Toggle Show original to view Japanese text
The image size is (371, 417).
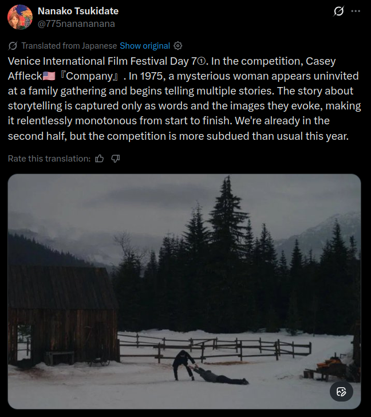coord(145,46)
